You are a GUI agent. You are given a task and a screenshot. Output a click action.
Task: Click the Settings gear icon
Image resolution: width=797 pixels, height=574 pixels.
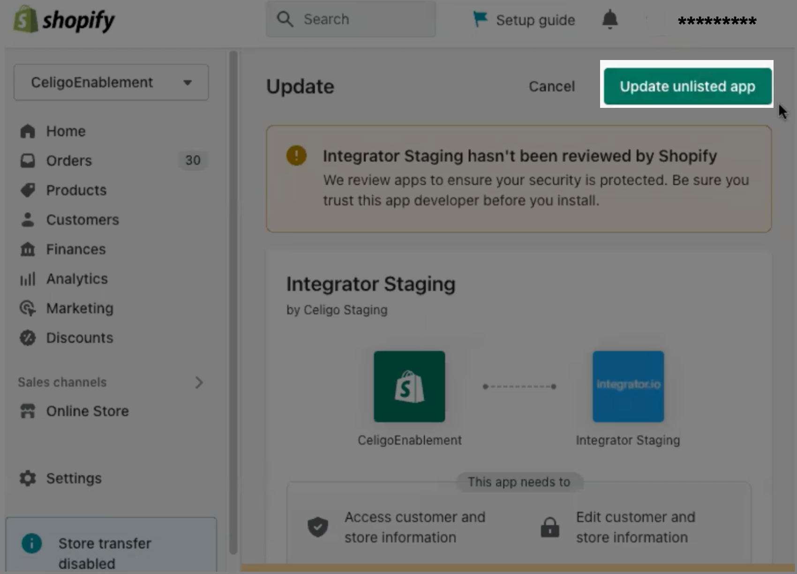pos(28,478)
